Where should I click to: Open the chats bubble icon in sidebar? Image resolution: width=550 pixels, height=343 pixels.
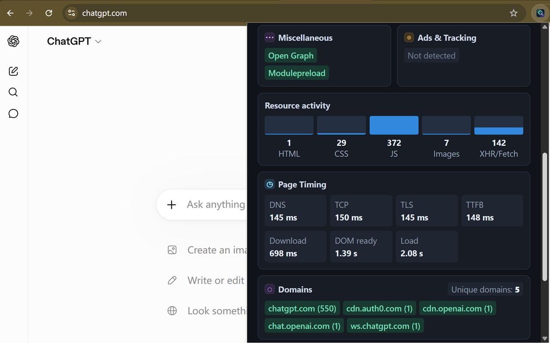pyautogui.click(x=13, y=114)
